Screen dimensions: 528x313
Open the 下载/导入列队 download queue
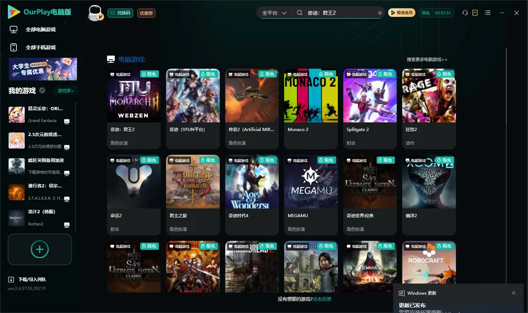tap(27, 279)
